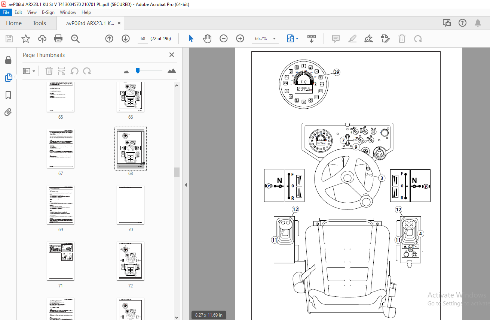Image resolution: width=490 pixels, height=320 pixels.
Task: Enlarge thumbnail size large mountain icon
Action: click(172, 71)
